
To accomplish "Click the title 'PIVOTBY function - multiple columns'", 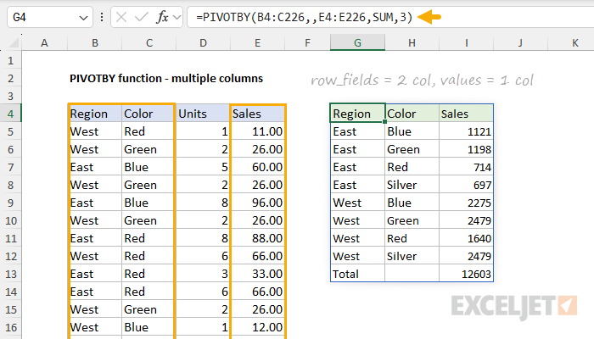I will [166, 78].
